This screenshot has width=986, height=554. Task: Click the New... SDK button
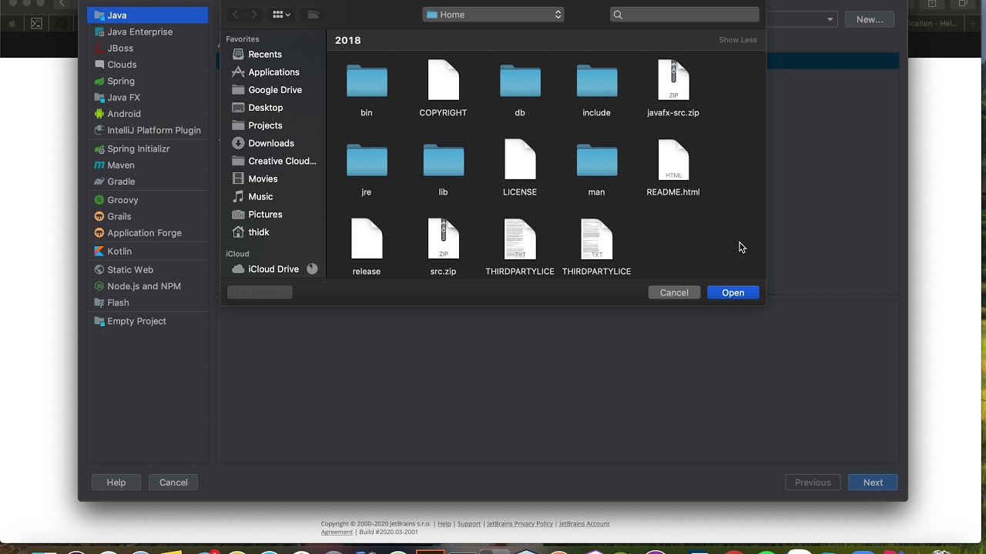tap(870, 19)
